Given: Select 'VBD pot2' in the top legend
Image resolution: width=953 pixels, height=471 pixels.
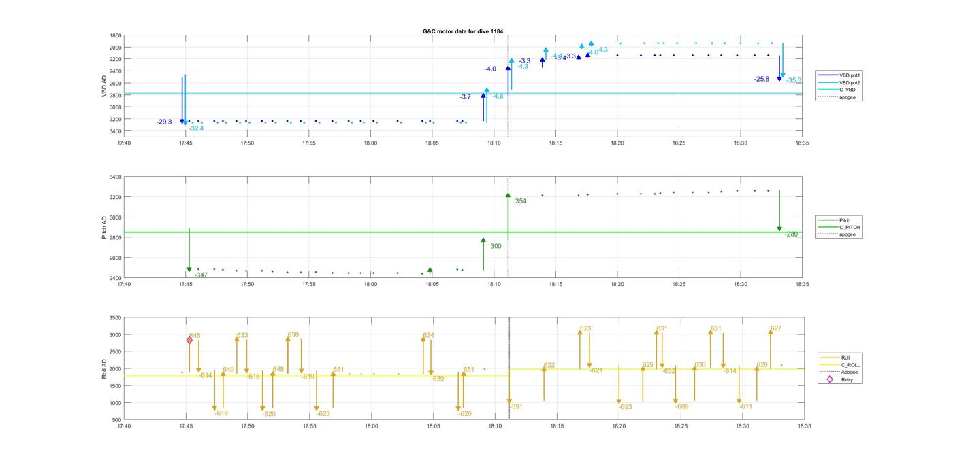Looking at the screenshot, I should pos(850,82).
